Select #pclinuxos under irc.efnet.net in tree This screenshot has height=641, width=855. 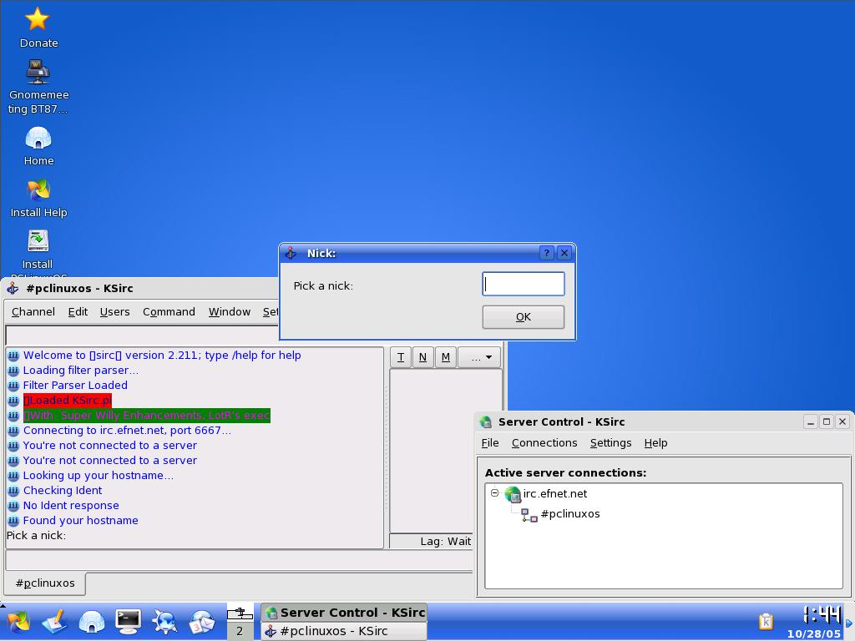[x=569, y=514]
